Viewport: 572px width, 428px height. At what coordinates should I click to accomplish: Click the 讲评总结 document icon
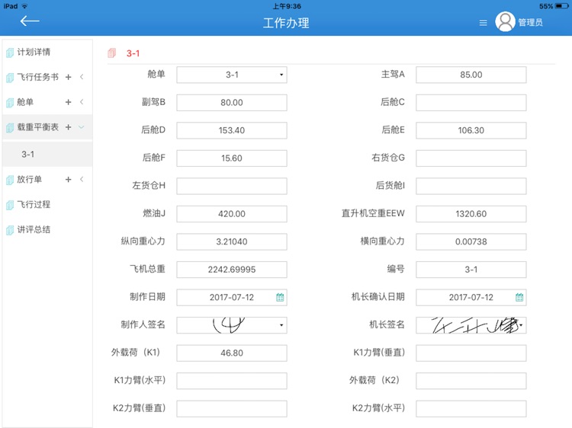click(10, 230)
